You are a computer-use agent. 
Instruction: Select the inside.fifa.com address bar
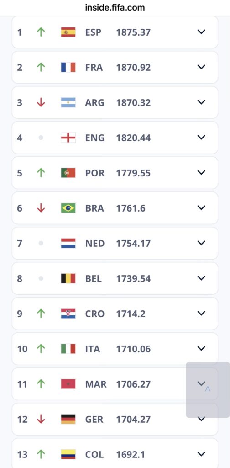tap(115, 7)
